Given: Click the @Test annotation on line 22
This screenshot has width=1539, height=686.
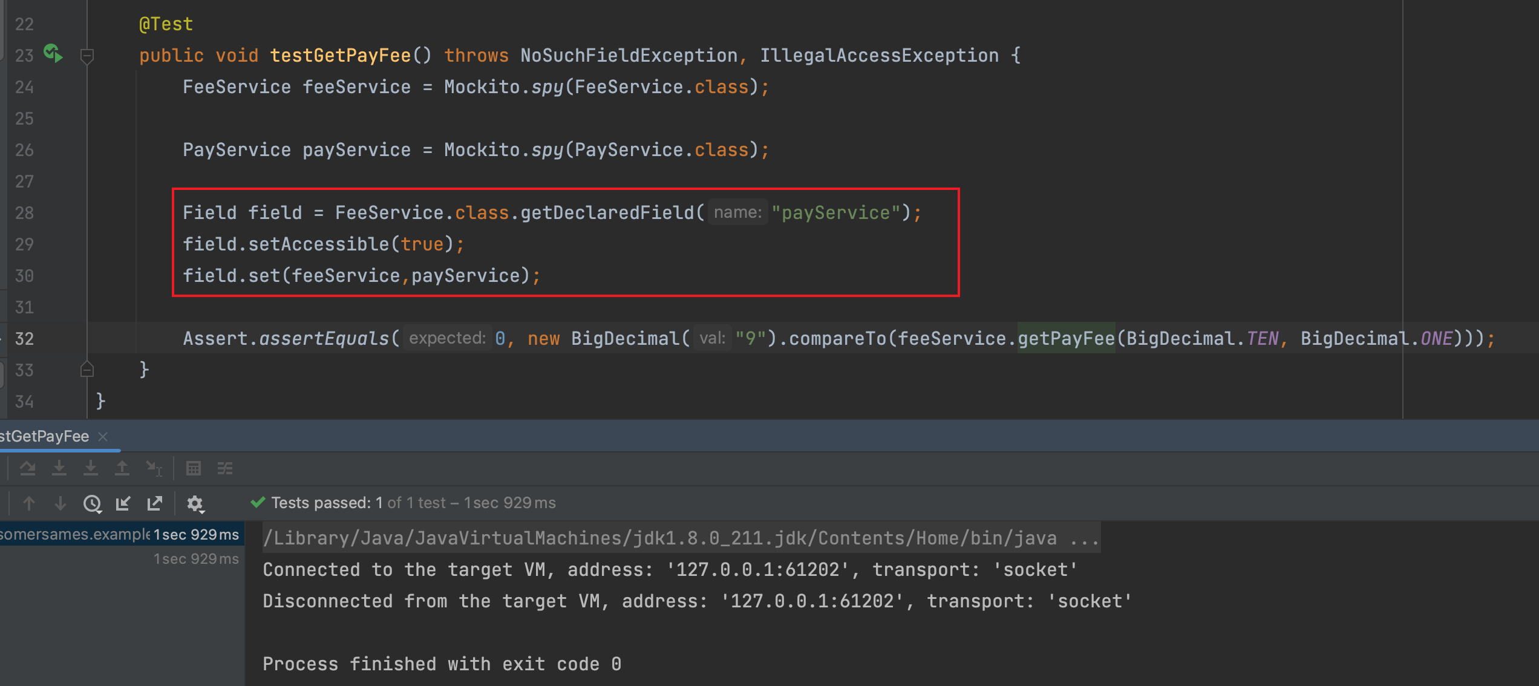Looking at the screenshot, I should pos(166,24).
